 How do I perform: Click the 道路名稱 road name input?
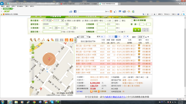(52, 32)
